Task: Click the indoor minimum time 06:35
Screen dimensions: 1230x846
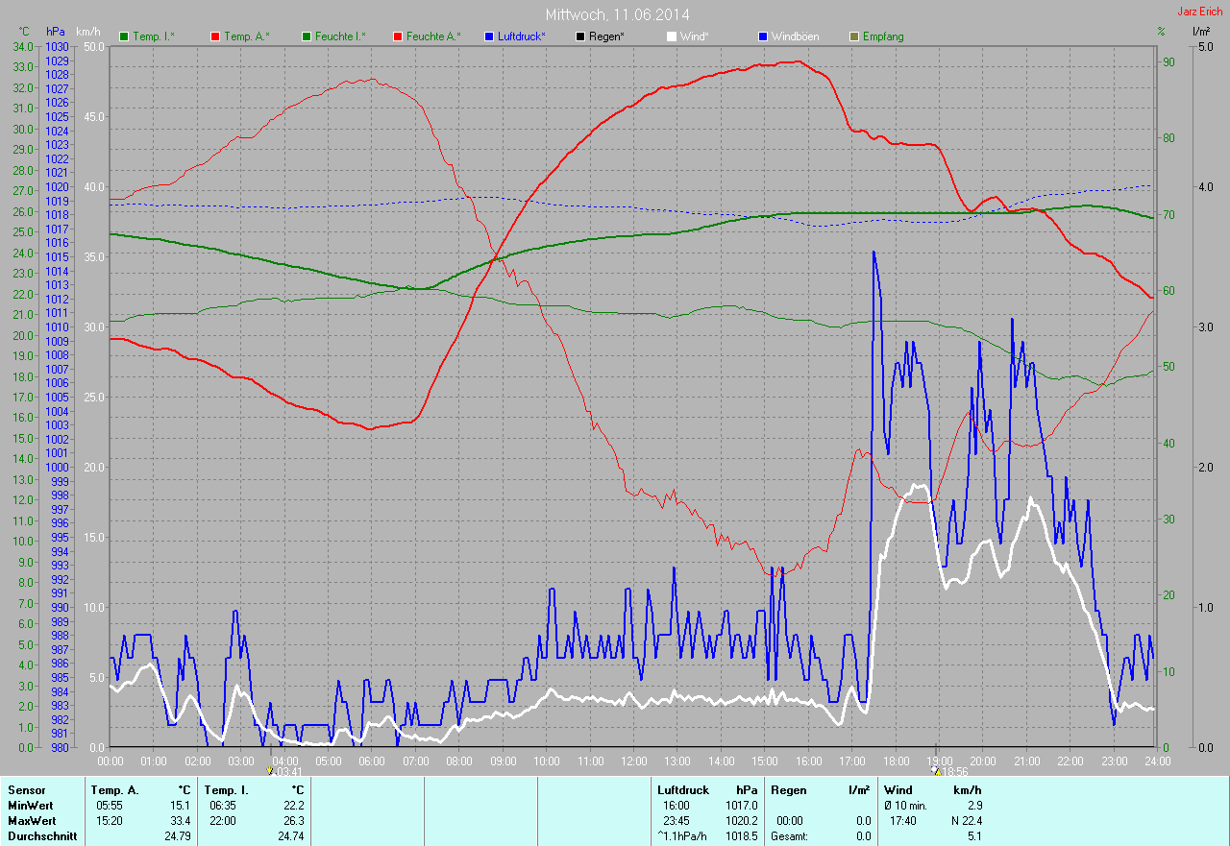Action: click(223, 806)
